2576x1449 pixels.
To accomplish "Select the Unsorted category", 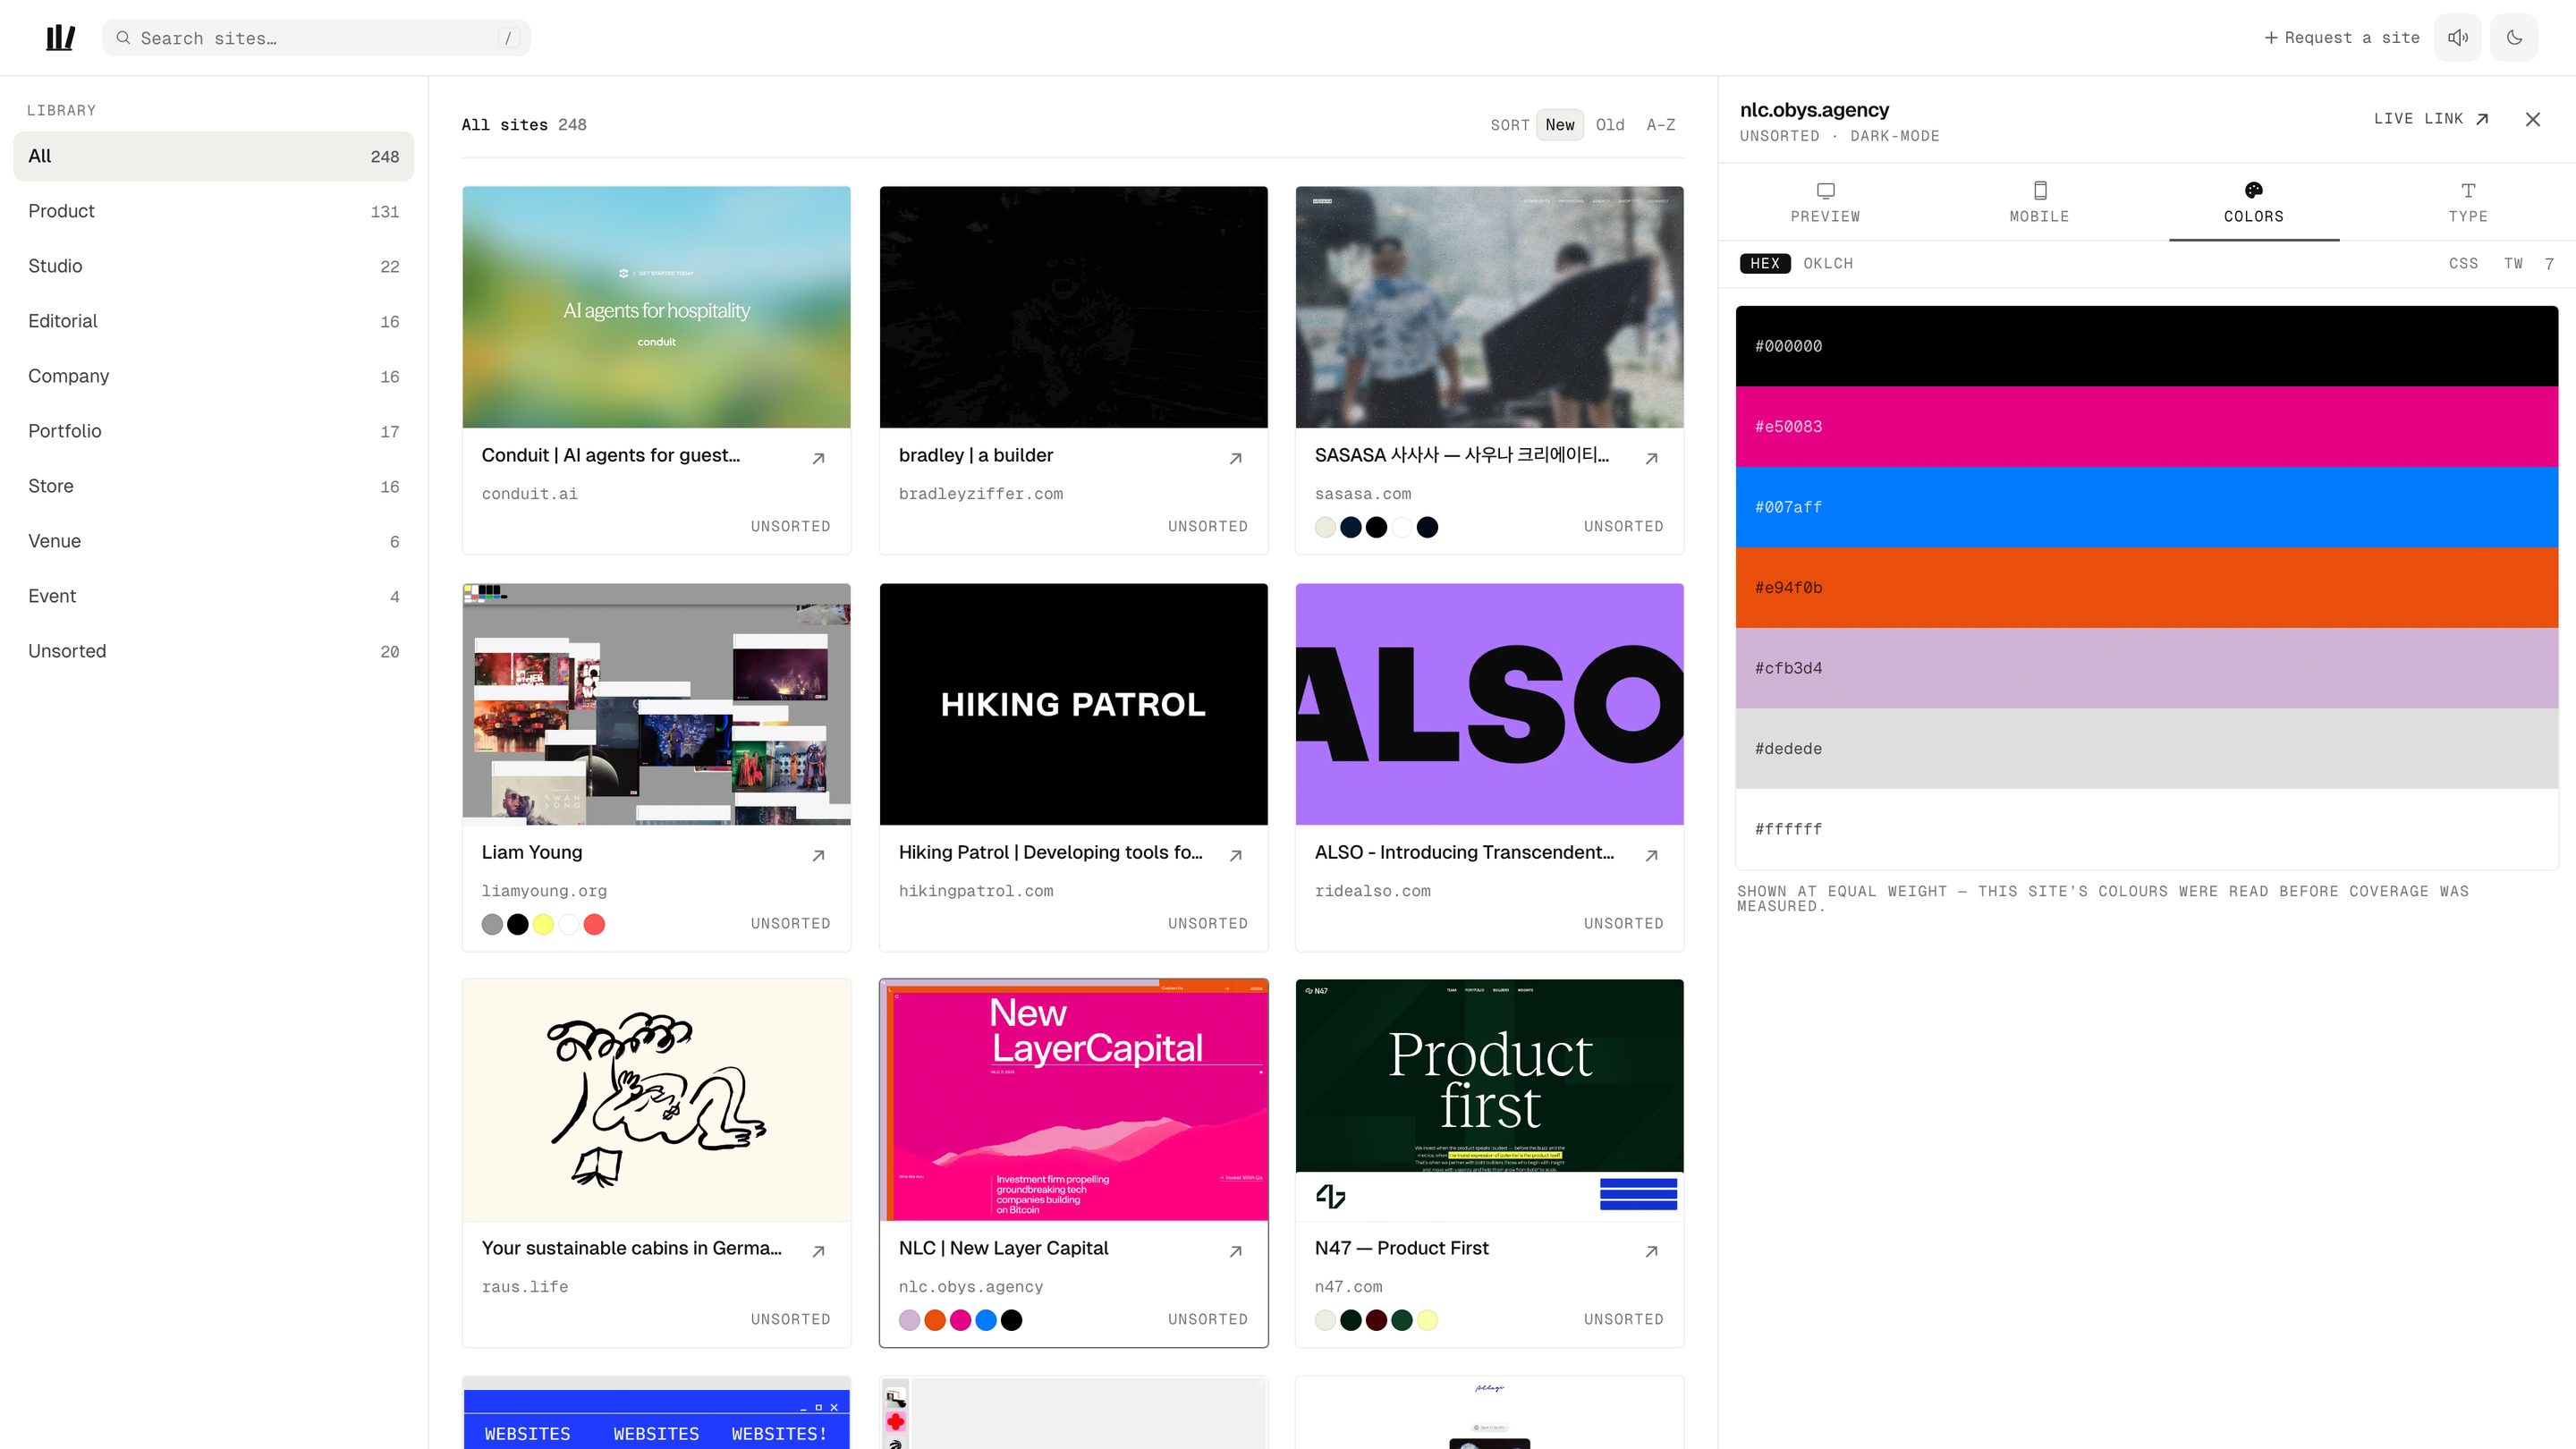I will point(213,651).
